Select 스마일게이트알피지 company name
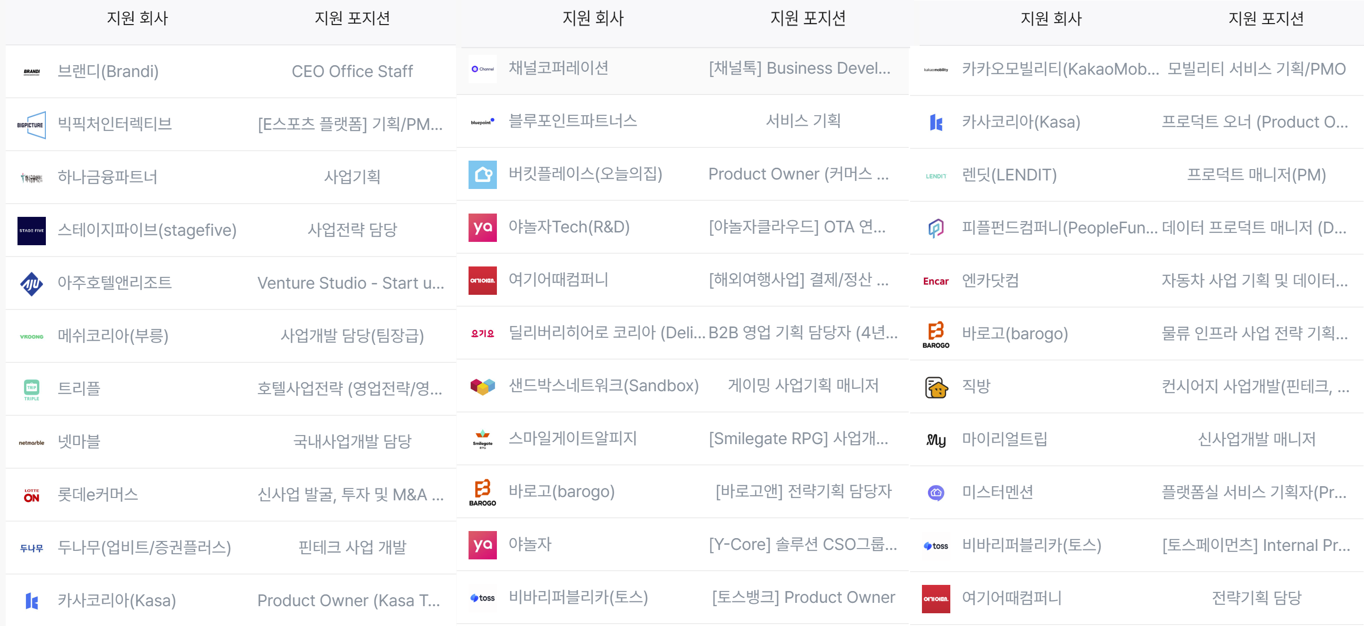The height and width of the screenshot is (626, 1364). point(573,439)
